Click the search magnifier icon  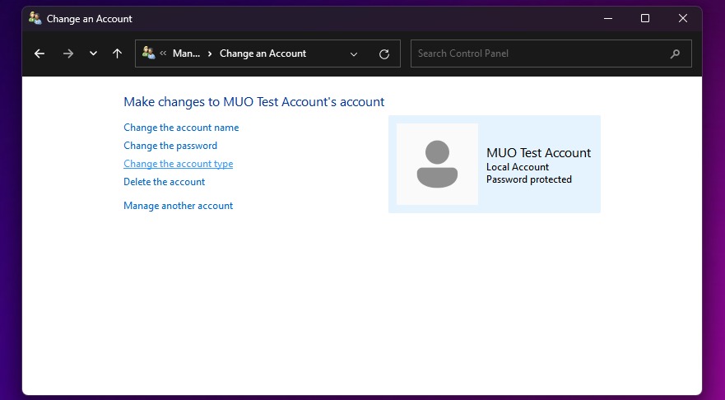click(675, 53)
